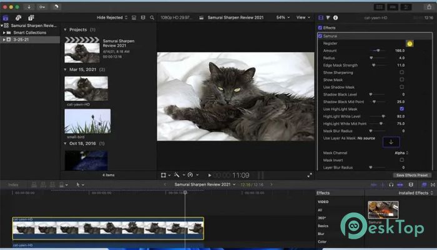Show the Libraries sidebar icon

coord(6,18)
